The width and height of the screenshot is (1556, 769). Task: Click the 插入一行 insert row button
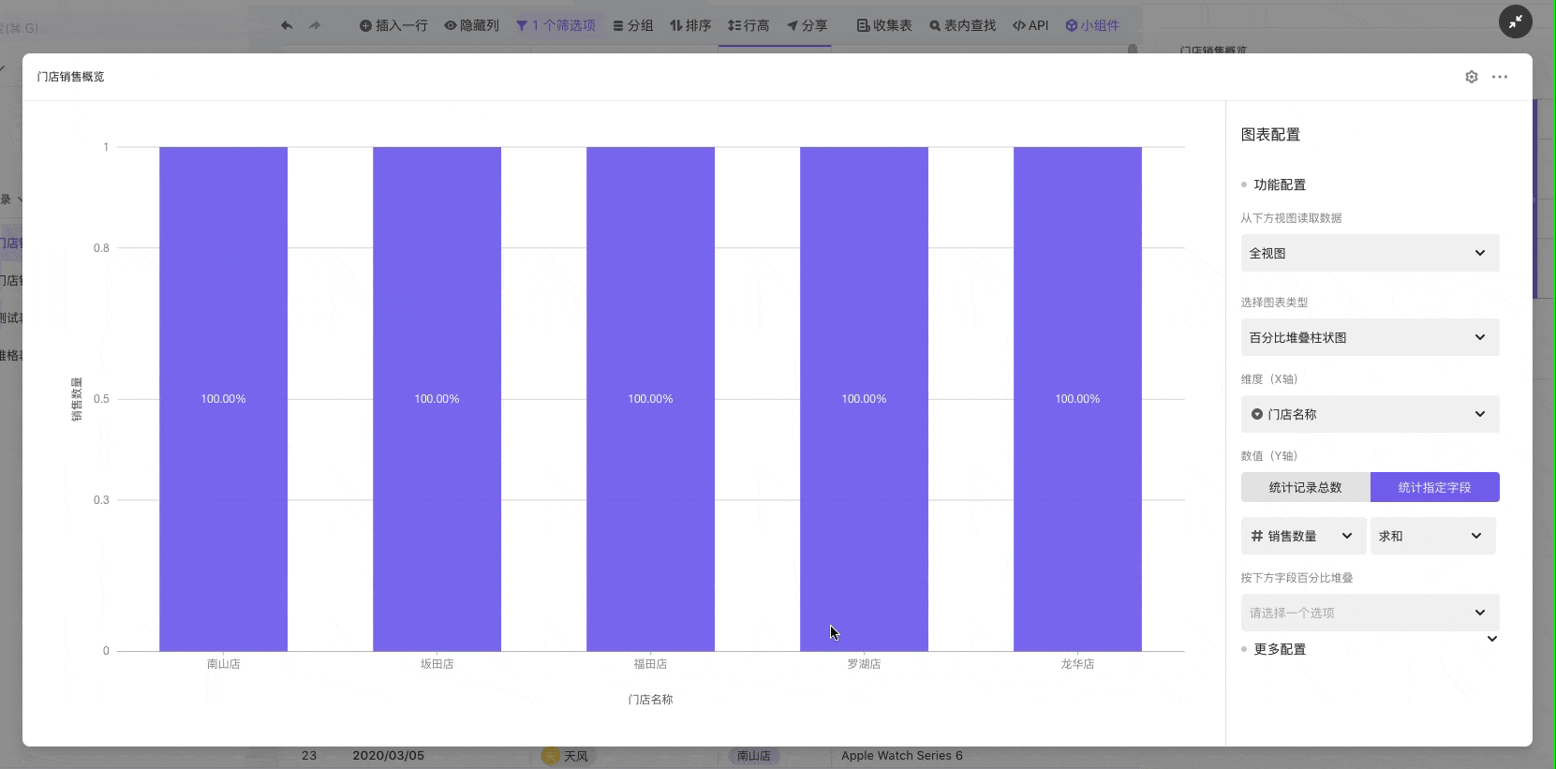pos(393,25)
